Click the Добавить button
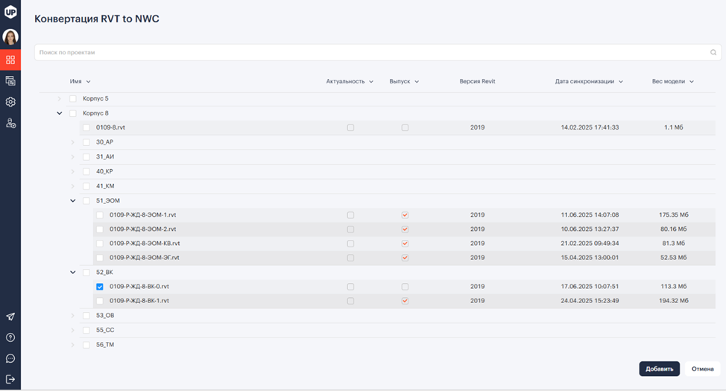Screen dimensions: 726x391 pos(659,369)
